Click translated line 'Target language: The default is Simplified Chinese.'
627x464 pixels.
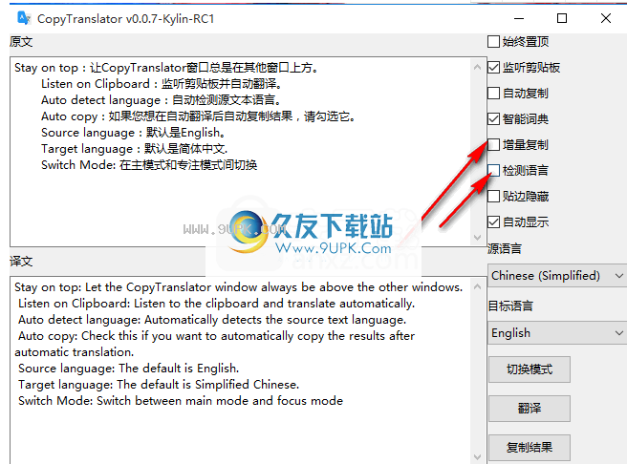(159, 385)
